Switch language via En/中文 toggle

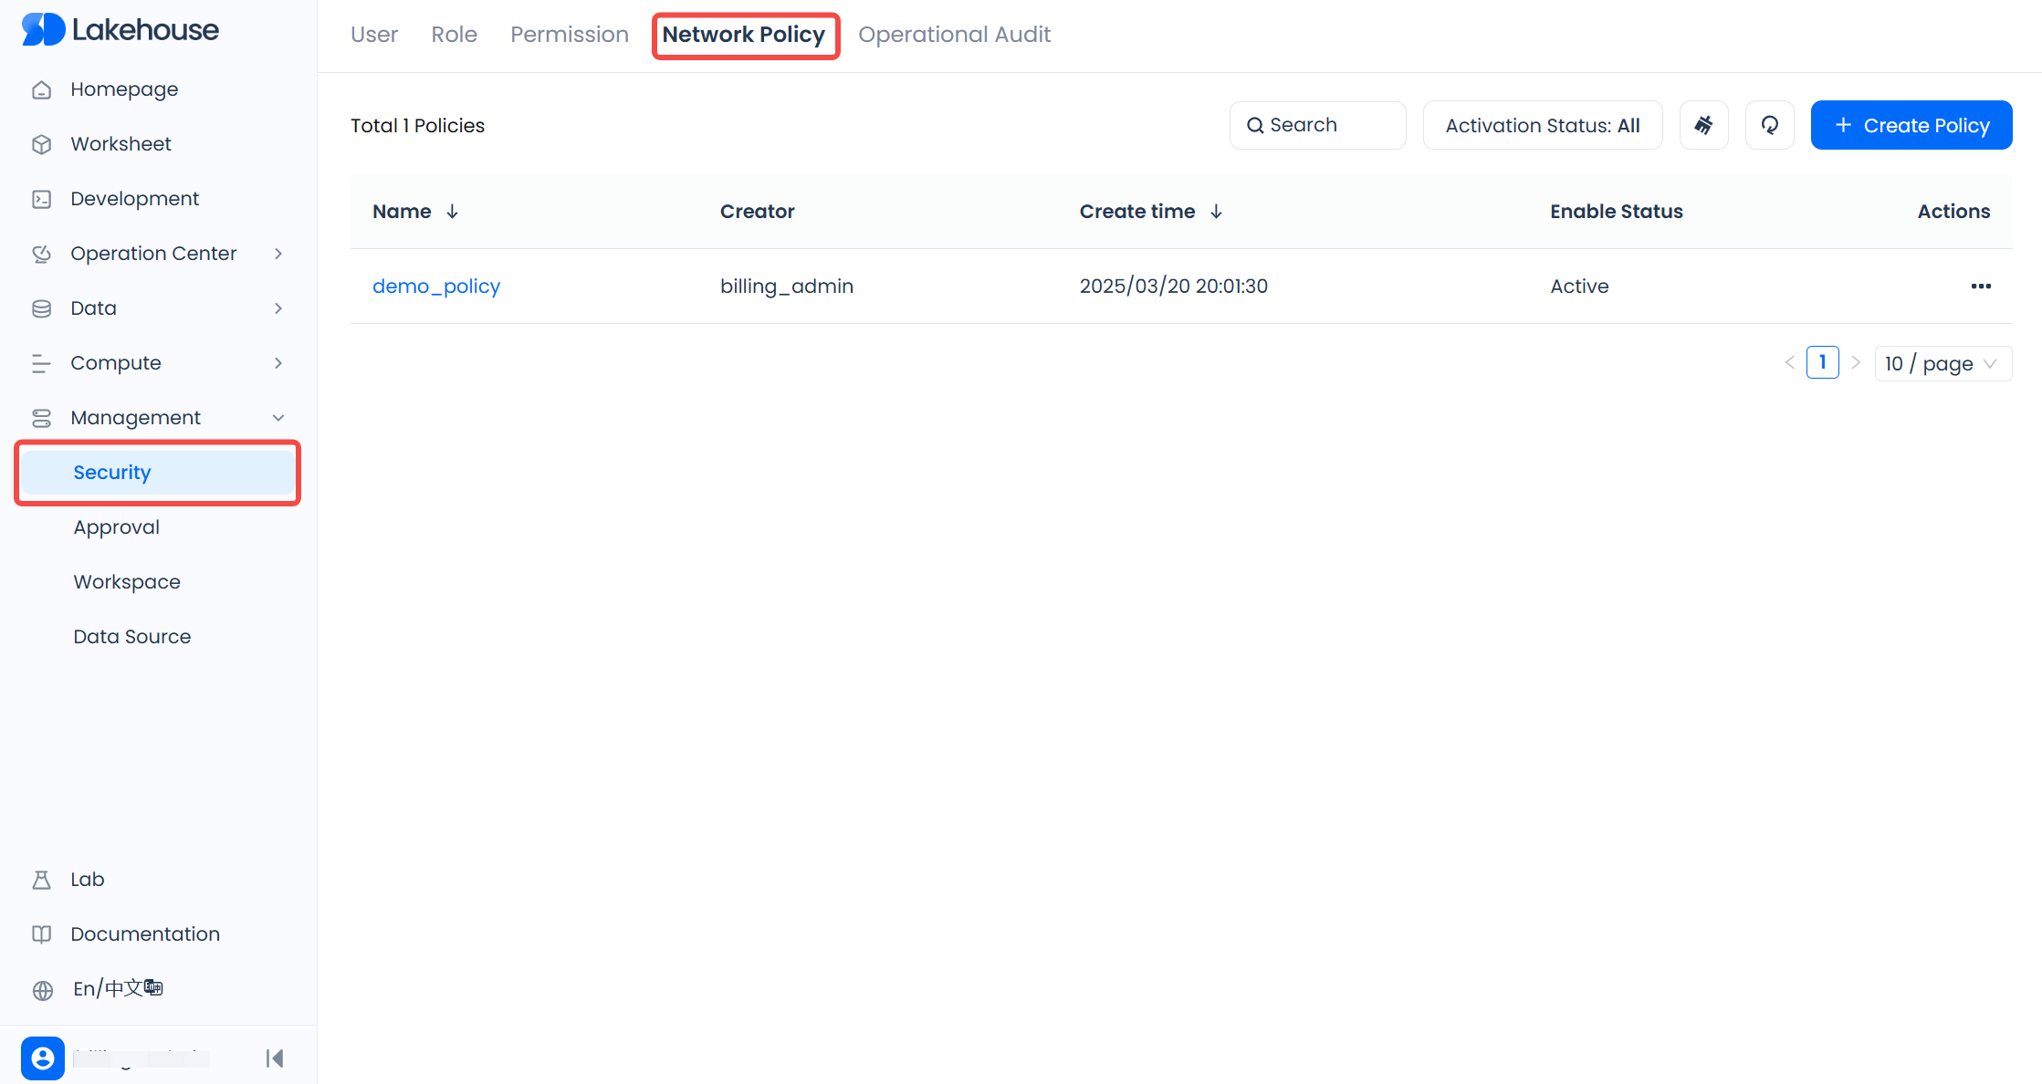(x=118, y=988)
